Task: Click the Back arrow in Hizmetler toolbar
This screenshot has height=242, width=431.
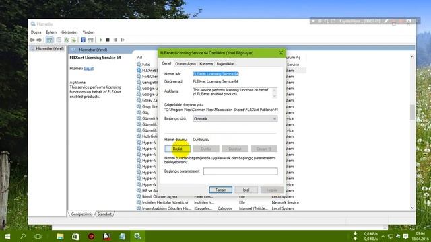Action: [32, 40]
